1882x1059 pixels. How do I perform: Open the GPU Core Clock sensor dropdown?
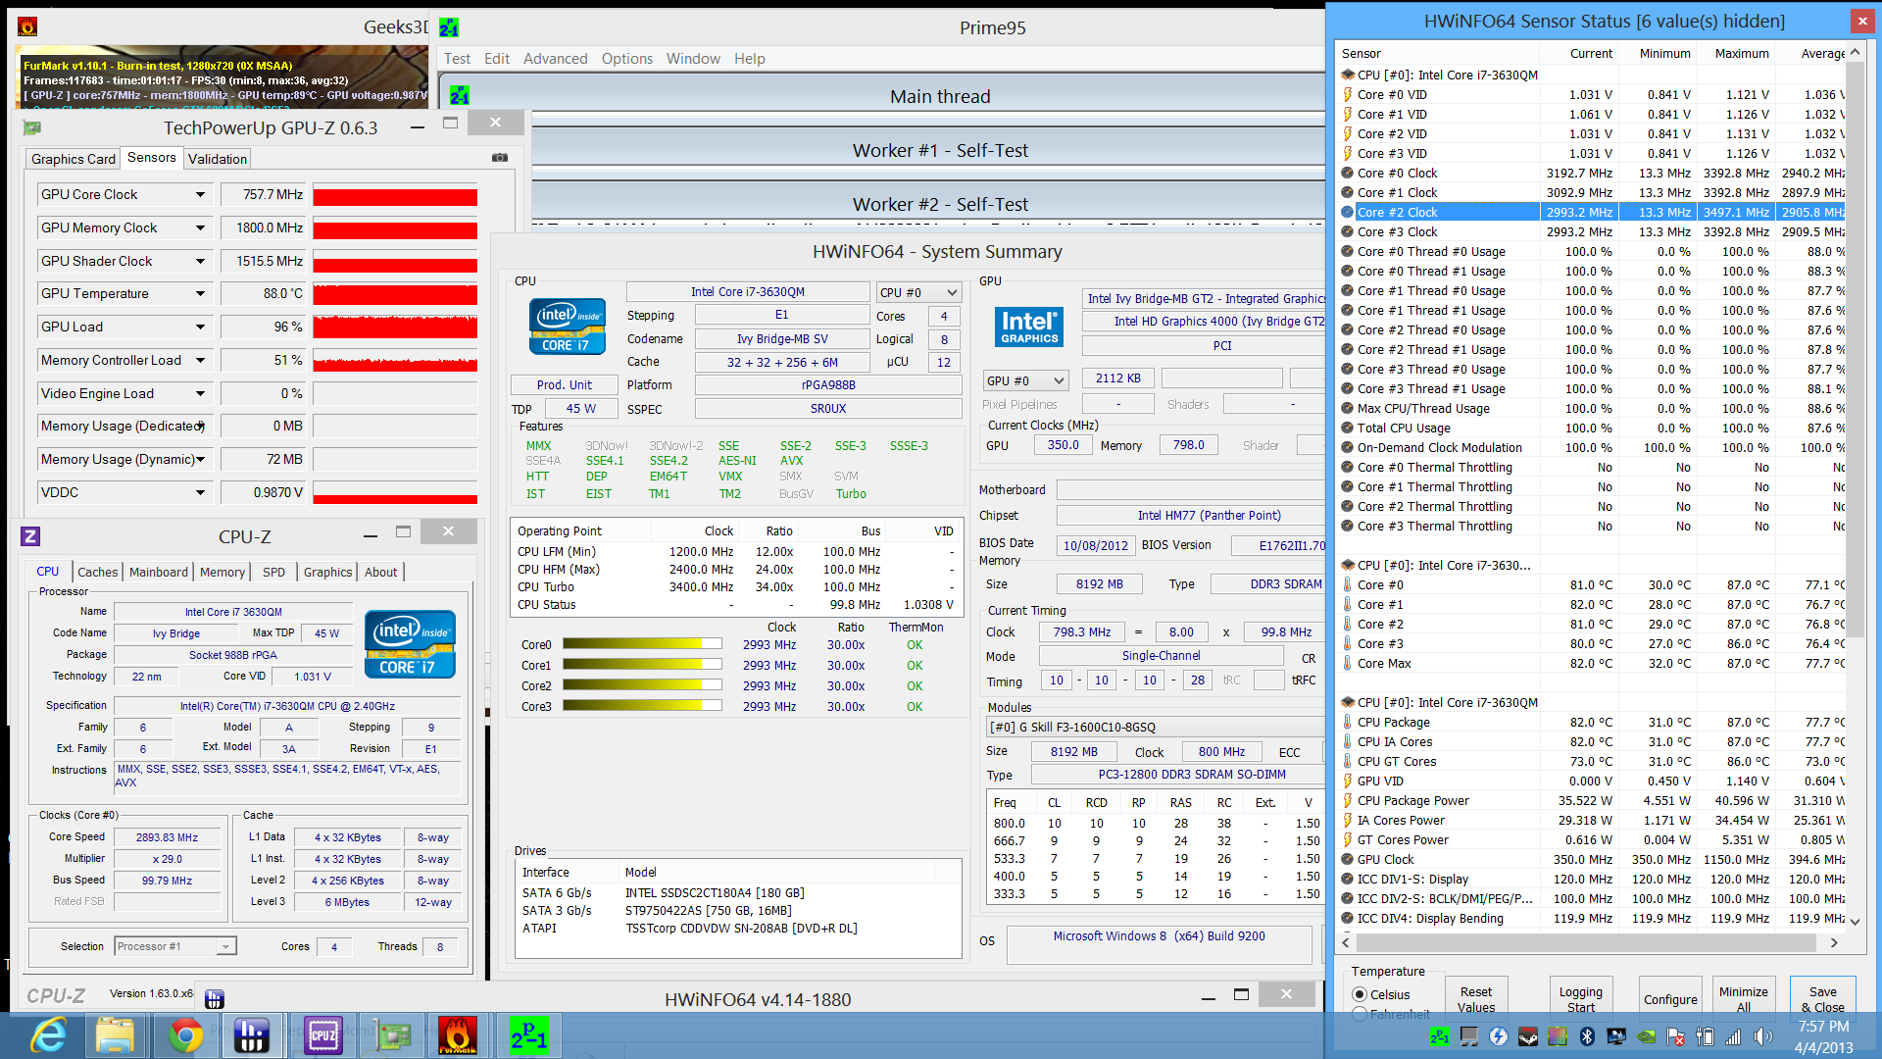click(x=201, y=195)
